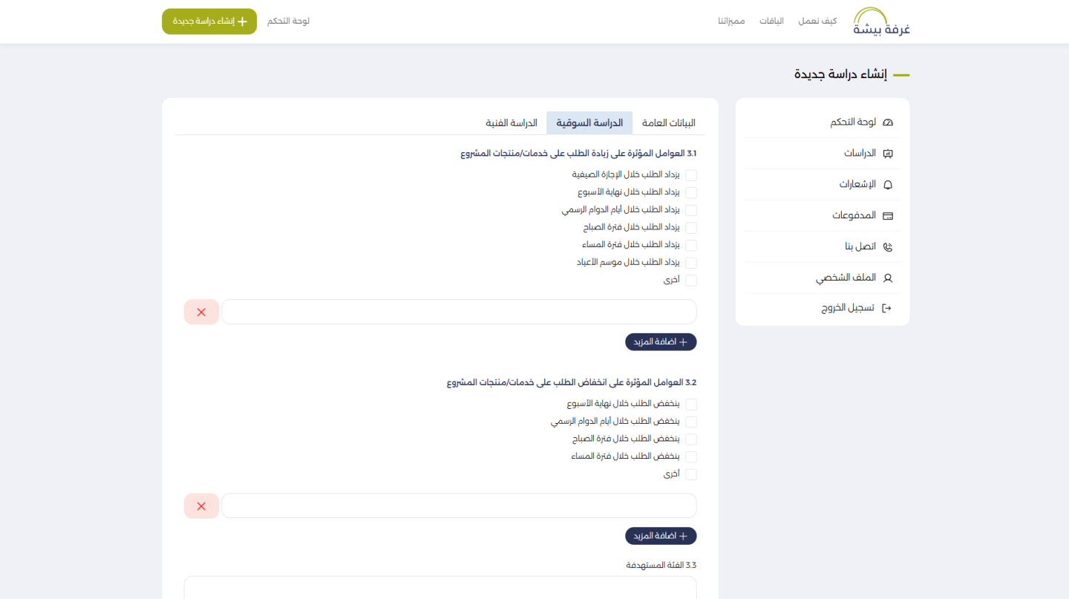The height and width of the screenshot is (599, 1069).
Task: Click the الإشعارات bell icon
Action: tap(887, 185)
